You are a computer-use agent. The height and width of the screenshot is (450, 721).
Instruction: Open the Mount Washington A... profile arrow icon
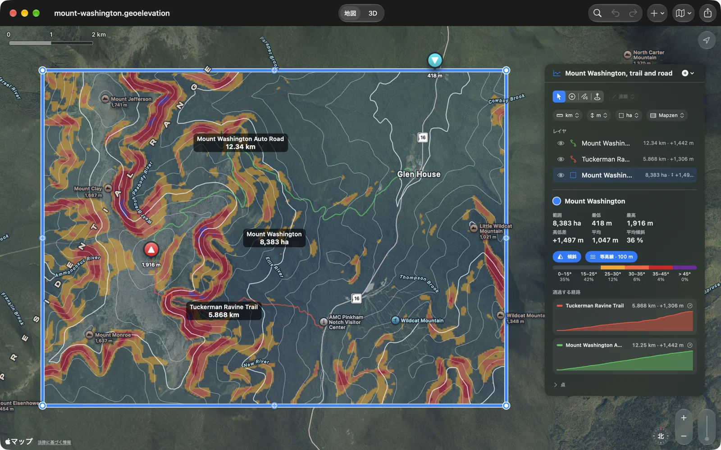(689, 345)
